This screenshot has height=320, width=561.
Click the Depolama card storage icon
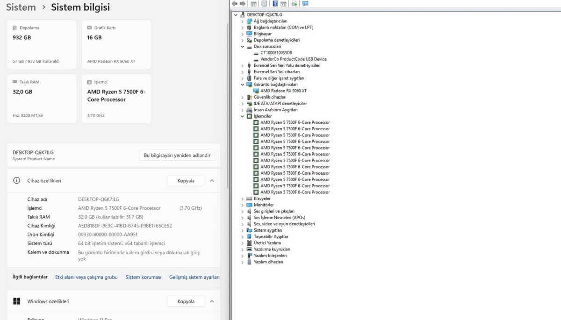pyautogui.click(x=15, y=28)
